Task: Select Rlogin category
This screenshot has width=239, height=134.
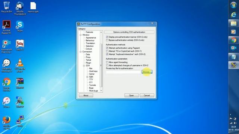Action: click(x=89, y=63)
